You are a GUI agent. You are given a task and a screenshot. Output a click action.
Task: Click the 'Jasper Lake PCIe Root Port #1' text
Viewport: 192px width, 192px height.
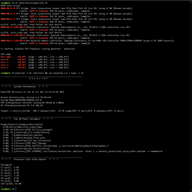click(70, 8)
